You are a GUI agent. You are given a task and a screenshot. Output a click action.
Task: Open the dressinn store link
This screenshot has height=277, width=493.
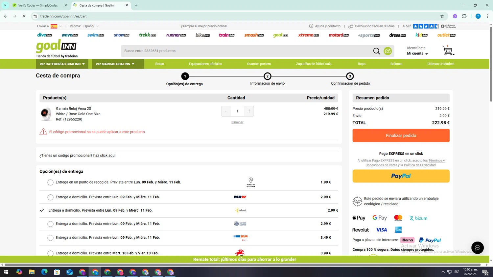click(397, 35)
